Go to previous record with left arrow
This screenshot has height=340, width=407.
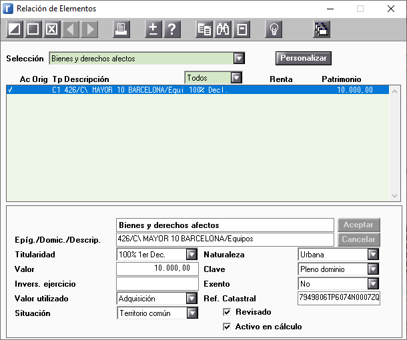[x=71, y=29]
